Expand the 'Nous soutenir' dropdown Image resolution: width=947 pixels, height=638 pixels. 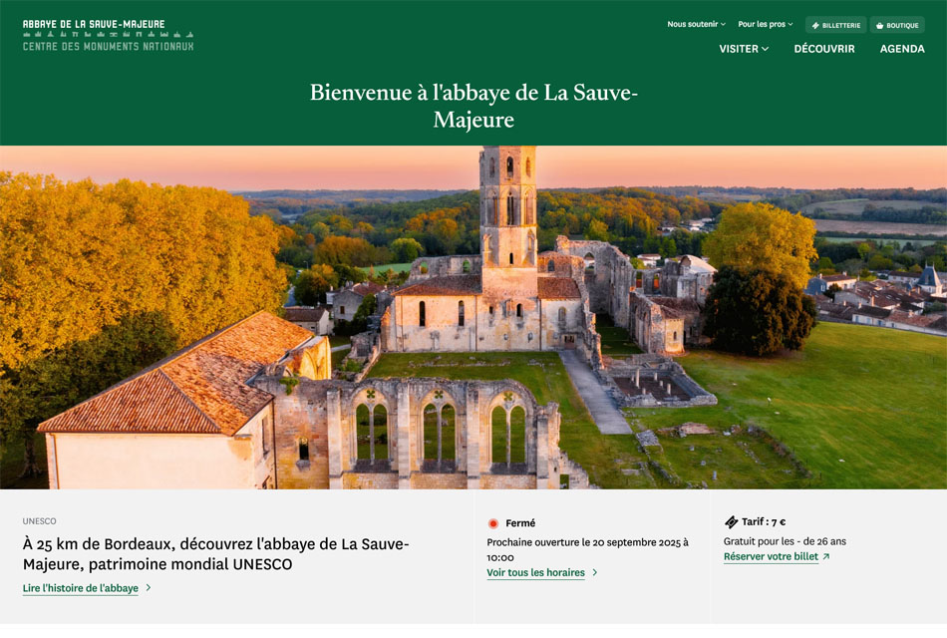click(697, 24)
